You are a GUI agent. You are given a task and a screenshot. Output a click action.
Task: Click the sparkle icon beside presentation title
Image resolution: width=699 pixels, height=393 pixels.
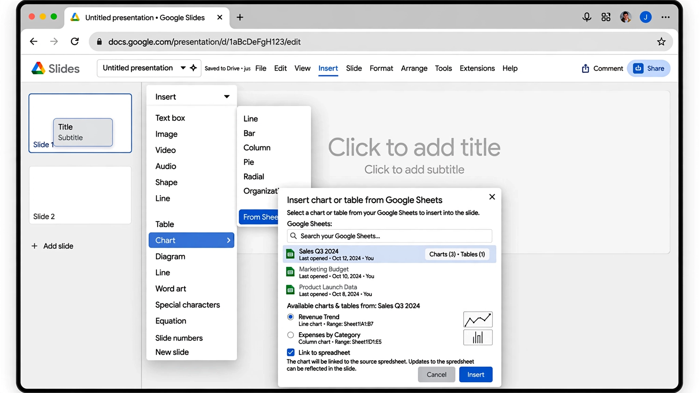(x=194, y=68)
